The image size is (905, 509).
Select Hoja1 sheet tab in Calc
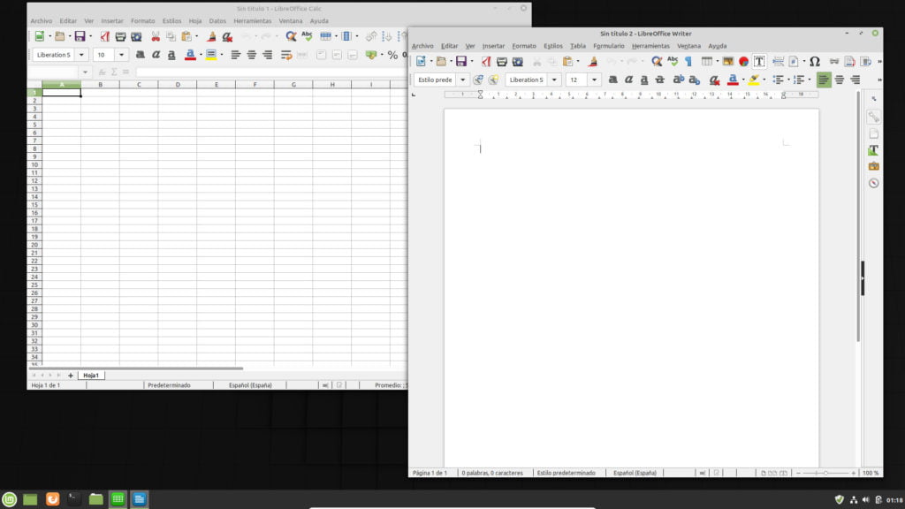coord(91,375)
